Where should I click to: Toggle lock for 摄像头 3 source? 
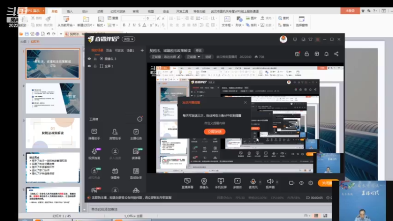95,58
